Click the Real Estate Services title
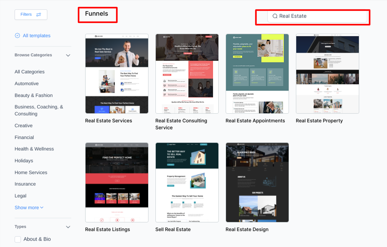Viewport: 387px width, 247px height. 108,121
